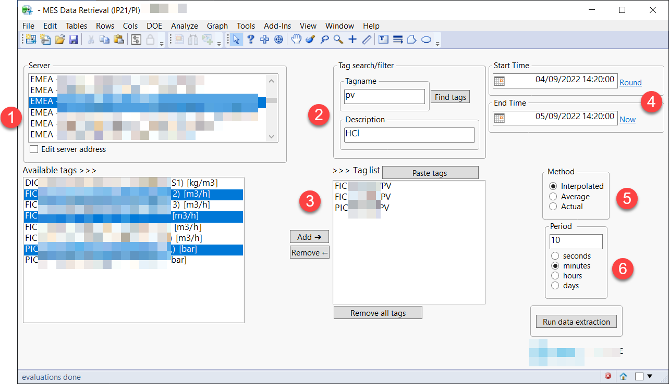Click the home window icon in status bar
This screenshot has height=384, width=669.
click(623, 376)
